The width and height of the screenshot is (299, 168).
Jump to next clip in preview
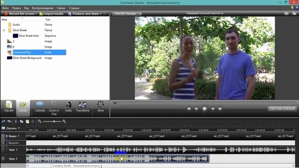point(220,109)
